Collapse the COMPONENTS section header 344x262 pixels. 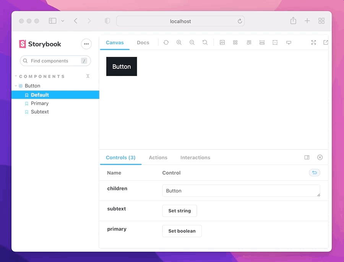(x=42, y=76)
